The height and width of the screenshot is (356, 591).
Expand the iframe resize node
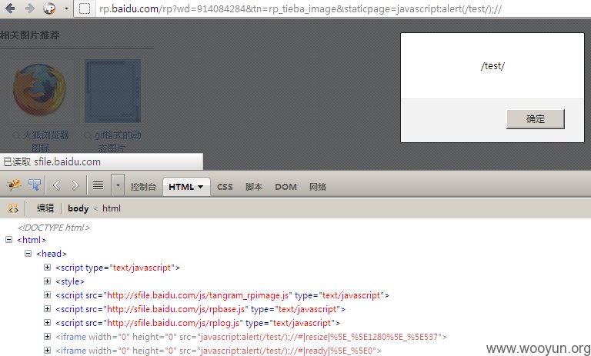point(47,337)
